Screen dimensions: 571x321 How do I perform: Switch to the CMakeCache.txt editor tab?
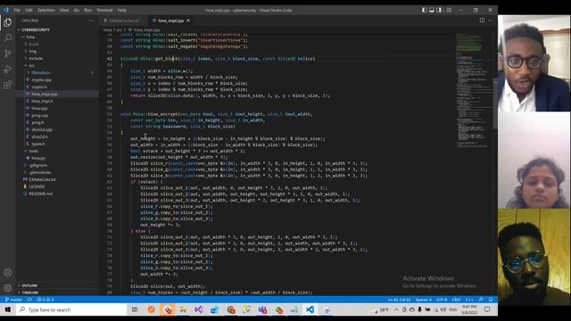(x=124, y=21)
